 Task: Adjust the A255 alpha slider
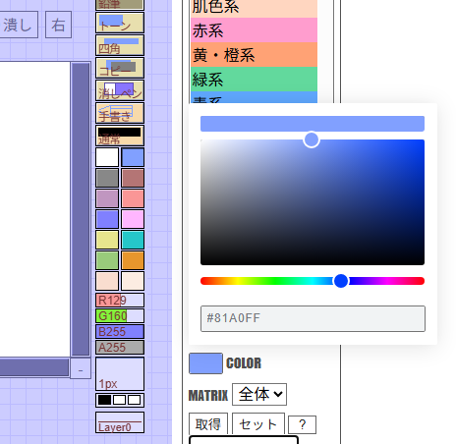point(120,348)
